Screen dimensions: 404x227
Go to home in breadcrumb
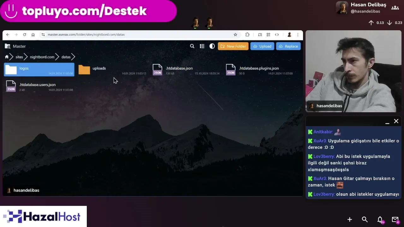click(x=7, y=57)
